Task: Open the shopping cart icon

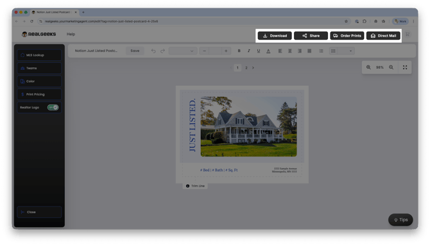Action: [408, 34]
